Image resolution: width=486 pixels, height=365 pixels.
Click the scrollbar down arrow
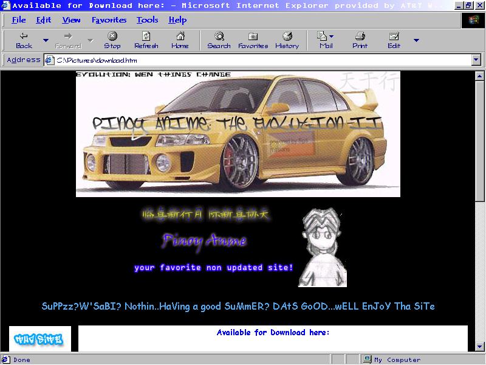(x=479, y=346)
